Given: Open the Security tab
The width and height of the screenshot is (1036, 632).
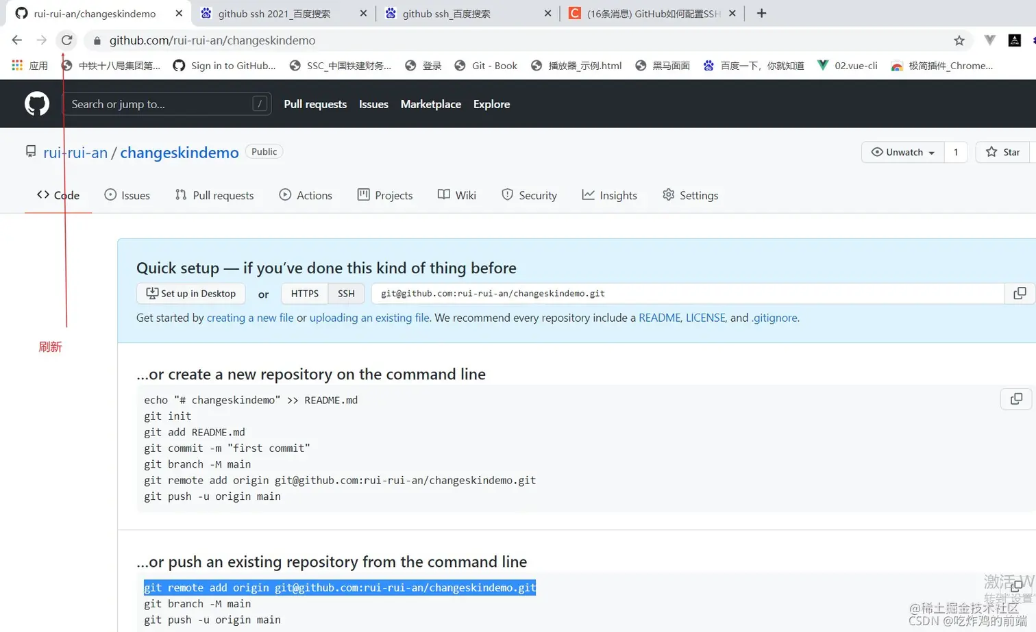Looking at the screenshot, I should [x=529, y=195].
